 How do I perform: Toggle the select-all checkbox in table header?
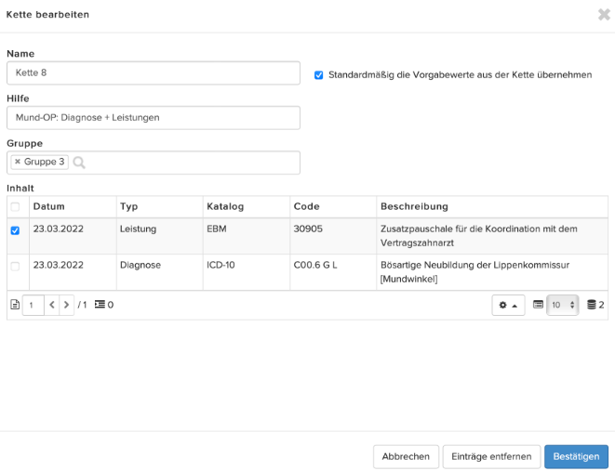(15, 207)
